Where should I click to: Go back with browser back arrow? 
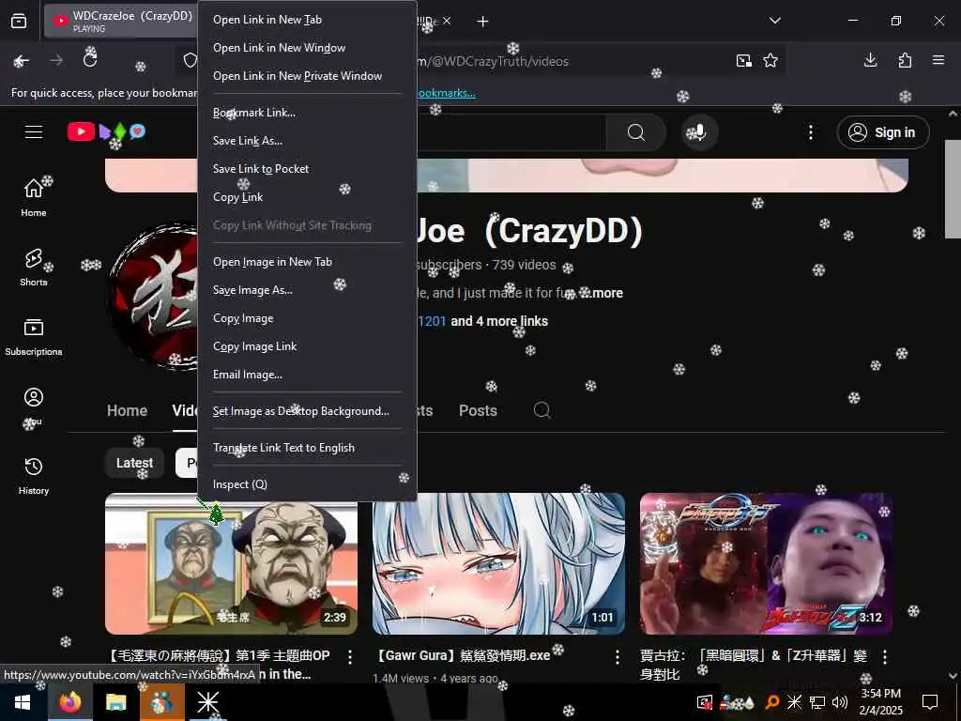pos(23,61)
